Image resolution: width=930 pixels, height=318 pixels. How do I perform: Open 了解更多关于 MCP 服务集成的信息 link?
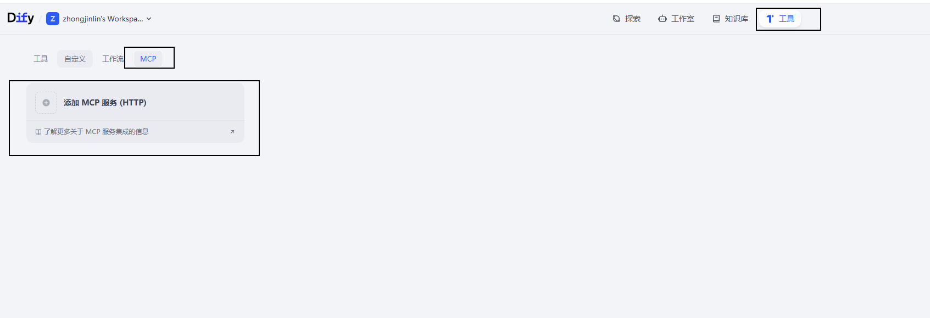[96, 132]
